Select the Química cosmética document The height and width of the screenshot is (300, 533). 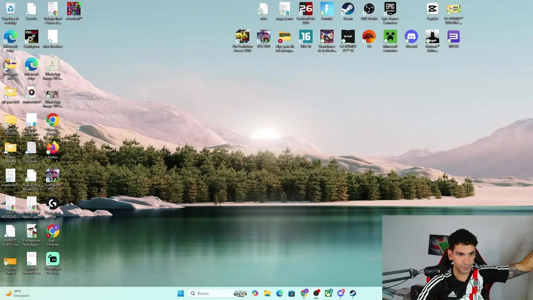point(32,263)
